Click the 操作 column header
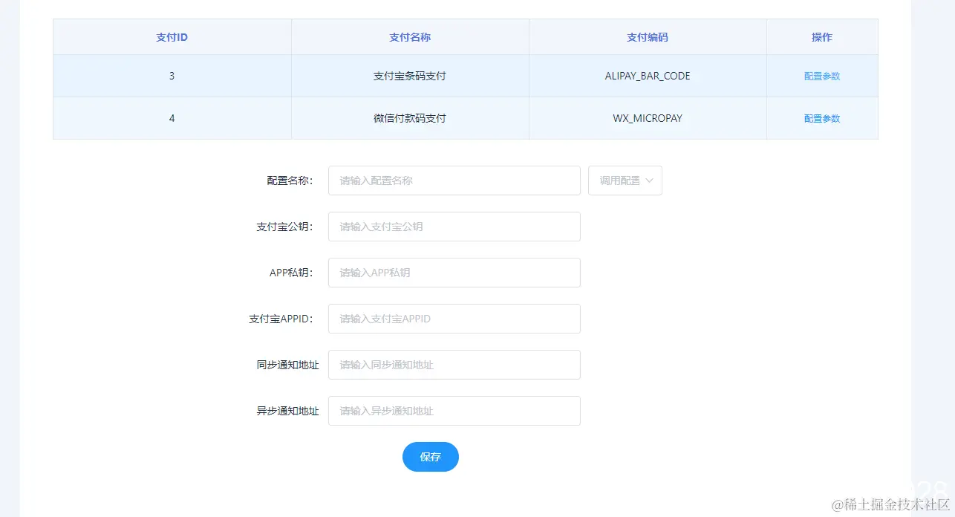The height and width of the screenshot is (517, 955). (x=822, y=37)
